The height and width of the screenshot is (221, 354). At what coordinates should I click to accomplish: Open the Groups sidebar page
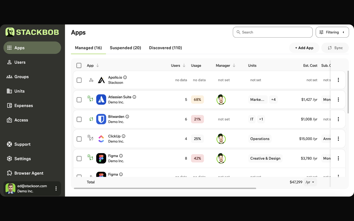32,77
